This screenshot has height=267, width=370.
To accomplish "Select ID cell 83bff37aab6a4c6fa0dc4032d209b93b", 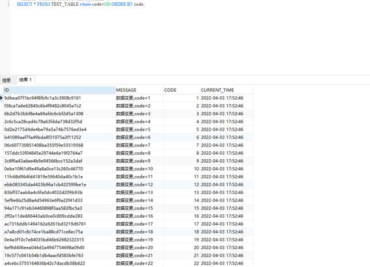I will click(59, 192).
